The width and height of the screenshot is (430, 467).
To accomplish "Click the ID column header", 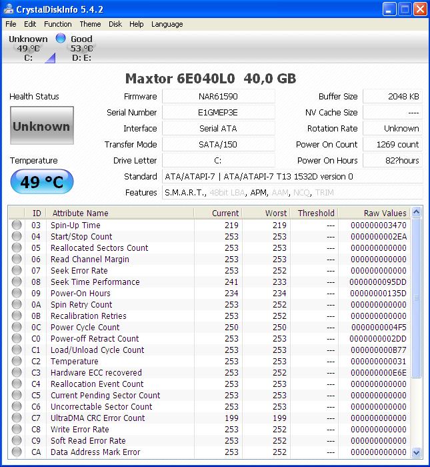I will pos(35,213).
